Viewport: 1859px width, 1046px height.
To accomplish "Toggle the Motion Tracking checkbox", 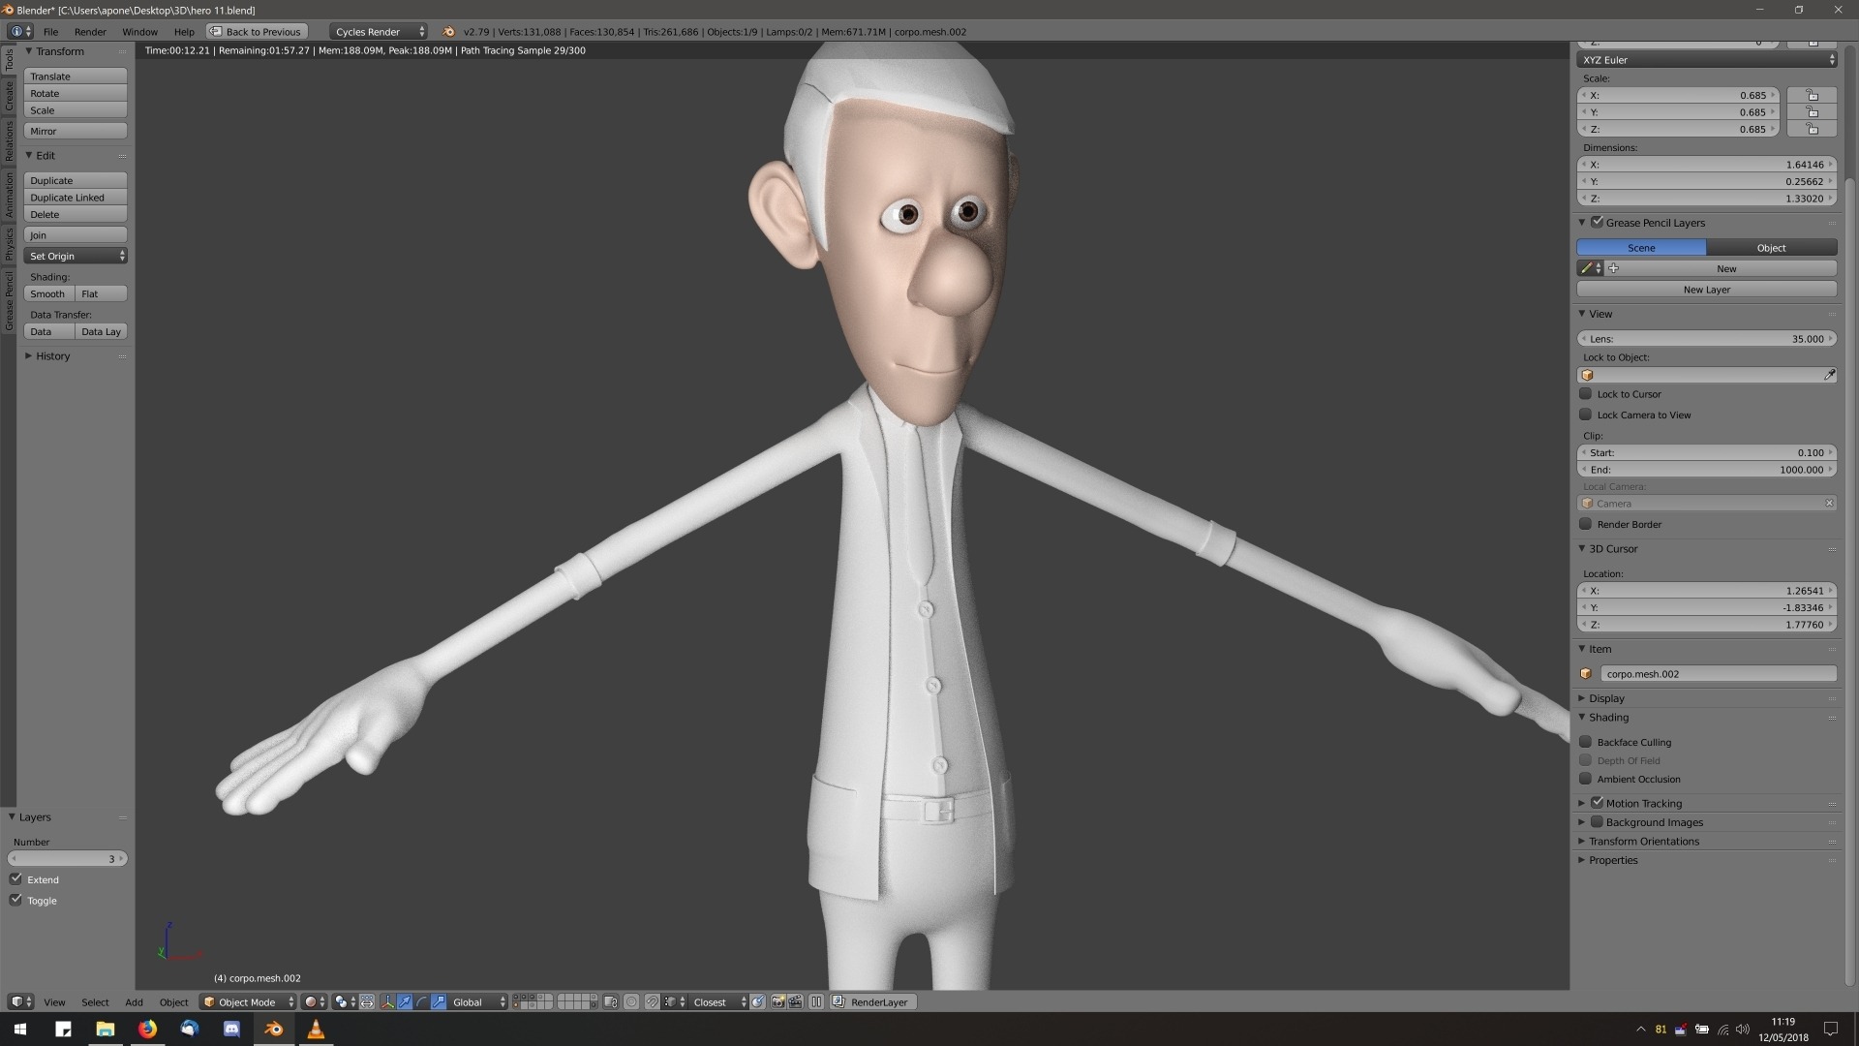I will pos(1598,803).
